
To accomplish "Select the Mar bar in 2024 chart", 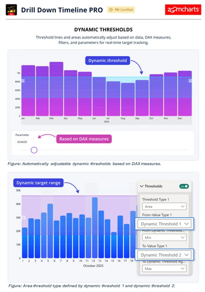I will [x=56, y=89].
